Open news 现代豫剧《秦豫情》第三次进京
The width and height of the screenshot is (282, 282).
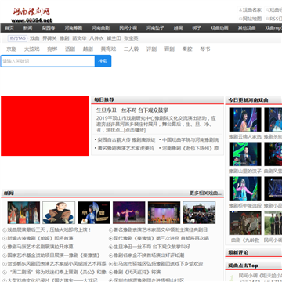click(x=161, y=238)
